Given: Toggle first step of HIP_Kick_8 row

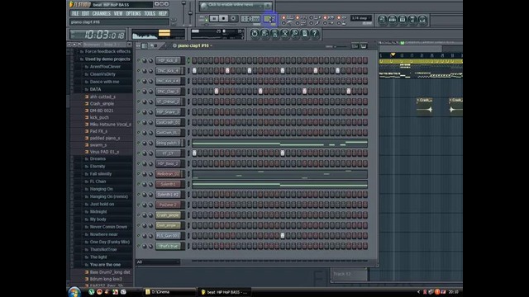Looking at the screenshot, I should click(x=194, y=60).
